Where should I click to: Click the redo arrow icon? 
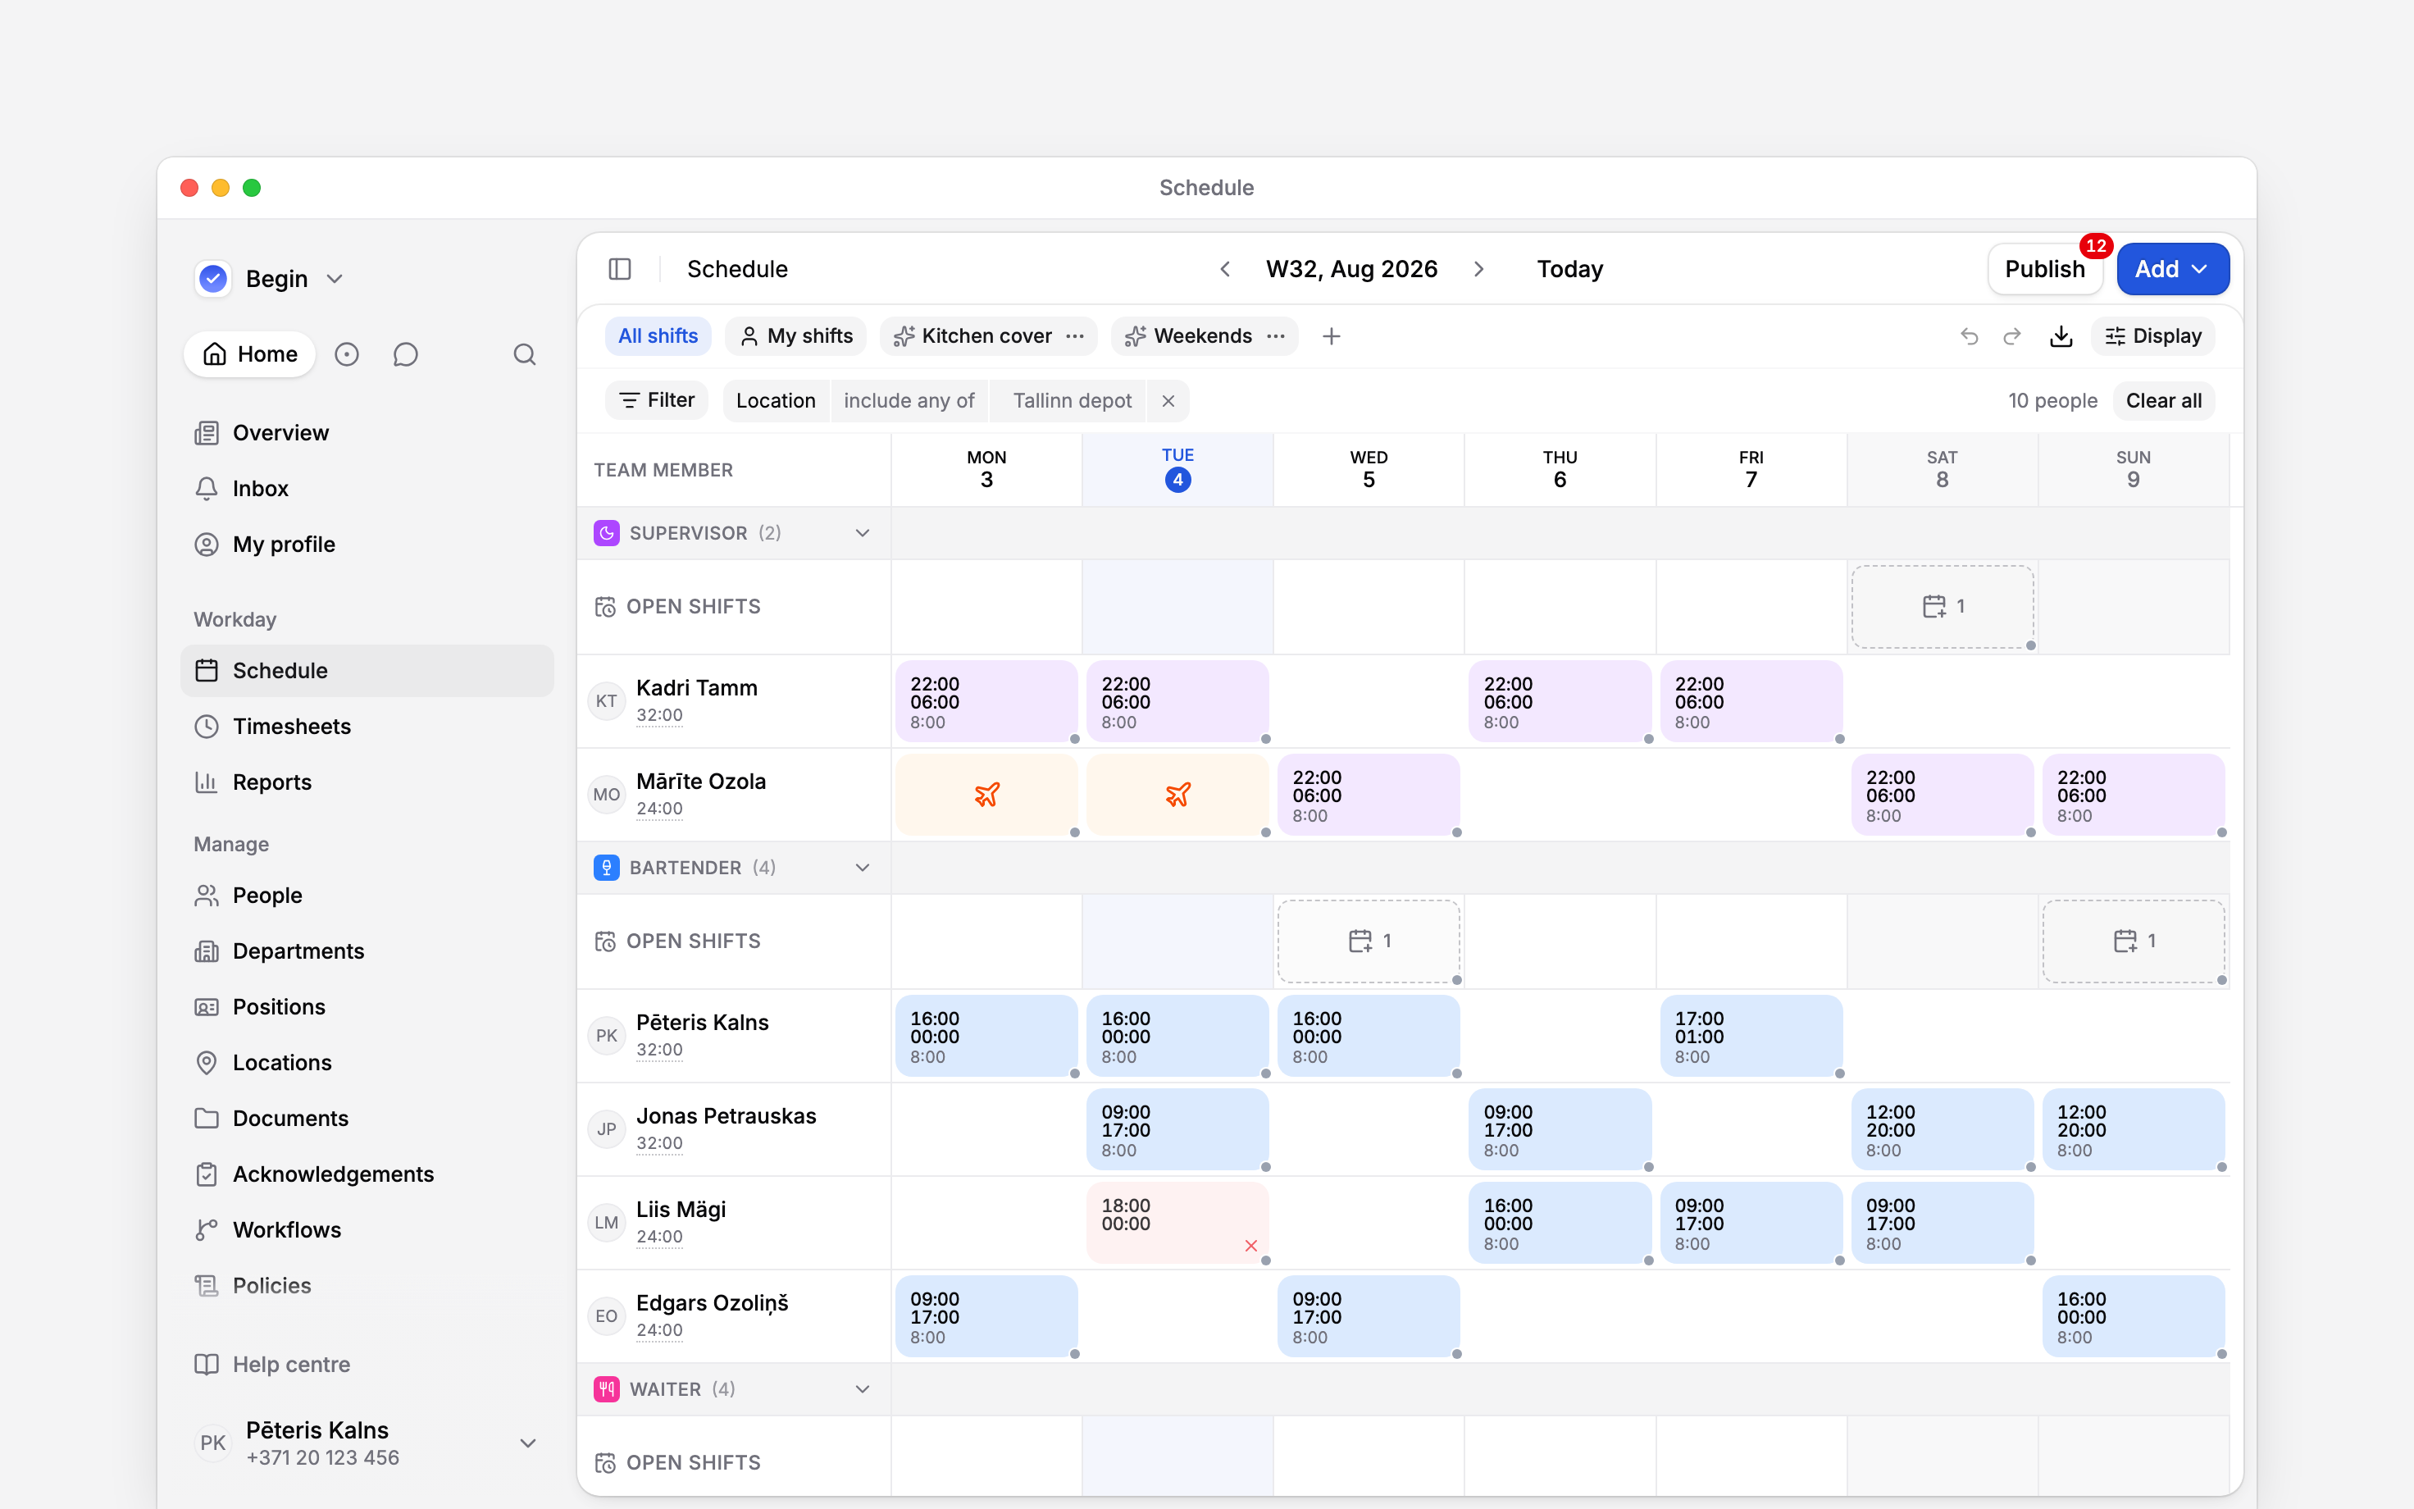2012,336
